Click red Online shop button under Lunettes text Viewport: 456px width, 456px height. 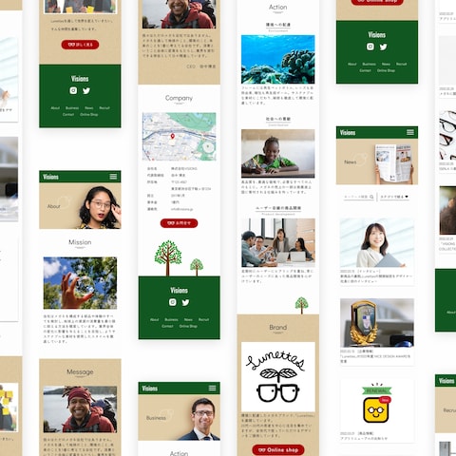click(x=278, y=449)
